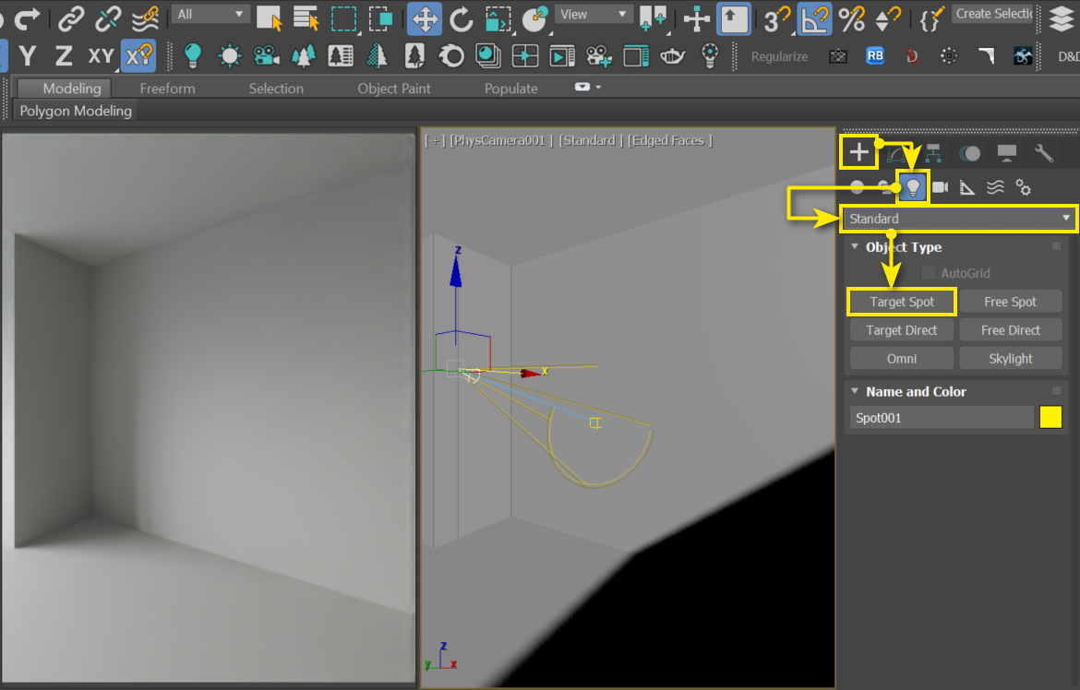
Task: Open the PhysCamera001 viewport label menu
Action: (501, 140)
